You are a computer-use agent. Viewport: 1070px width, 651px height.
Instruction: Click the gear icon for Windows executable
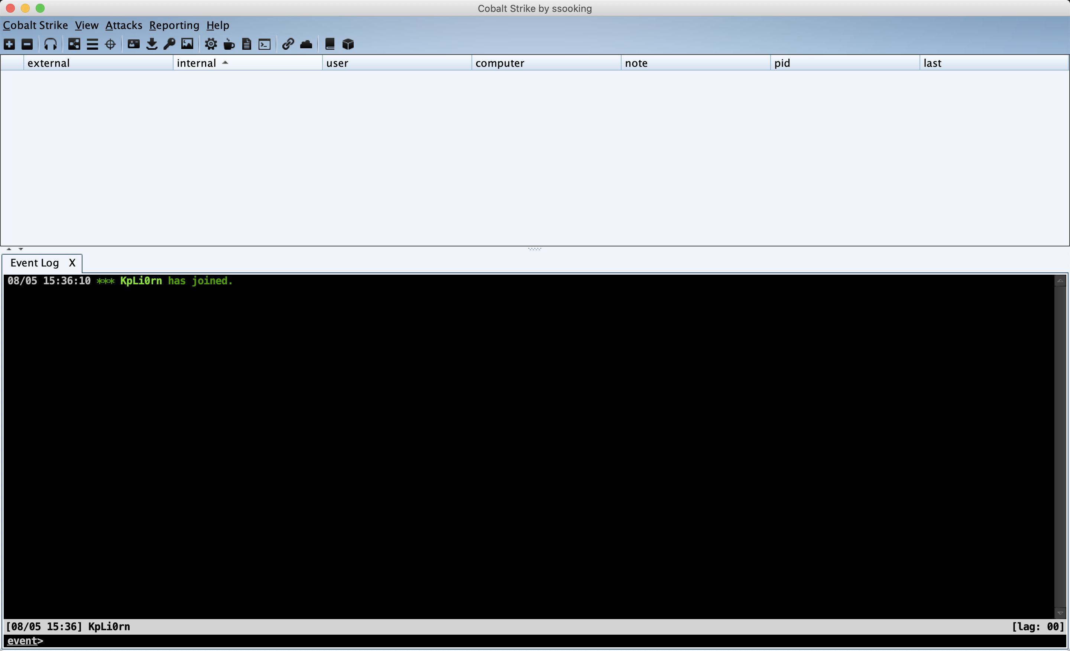coord(211,44)
